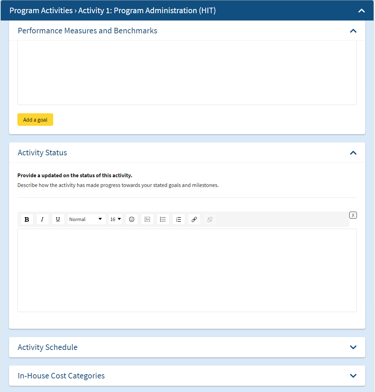The height and width of the screenshot is (392, 375).
Task: Insert a hyperlink in the status editor
Action: tap(194, 219)
